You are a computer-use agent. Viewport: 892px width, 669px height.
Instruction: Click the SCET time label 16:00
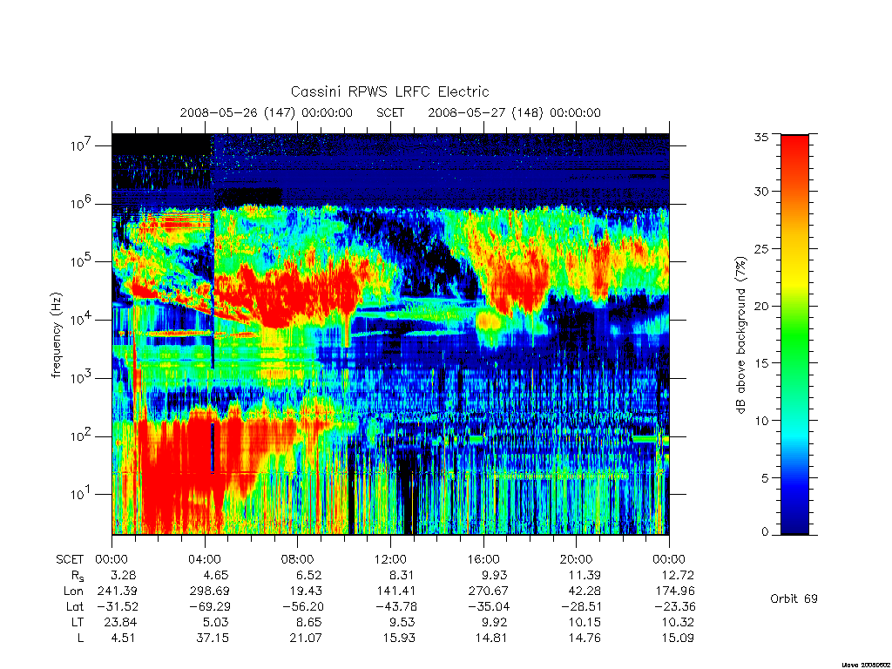(x=483, y=559)
